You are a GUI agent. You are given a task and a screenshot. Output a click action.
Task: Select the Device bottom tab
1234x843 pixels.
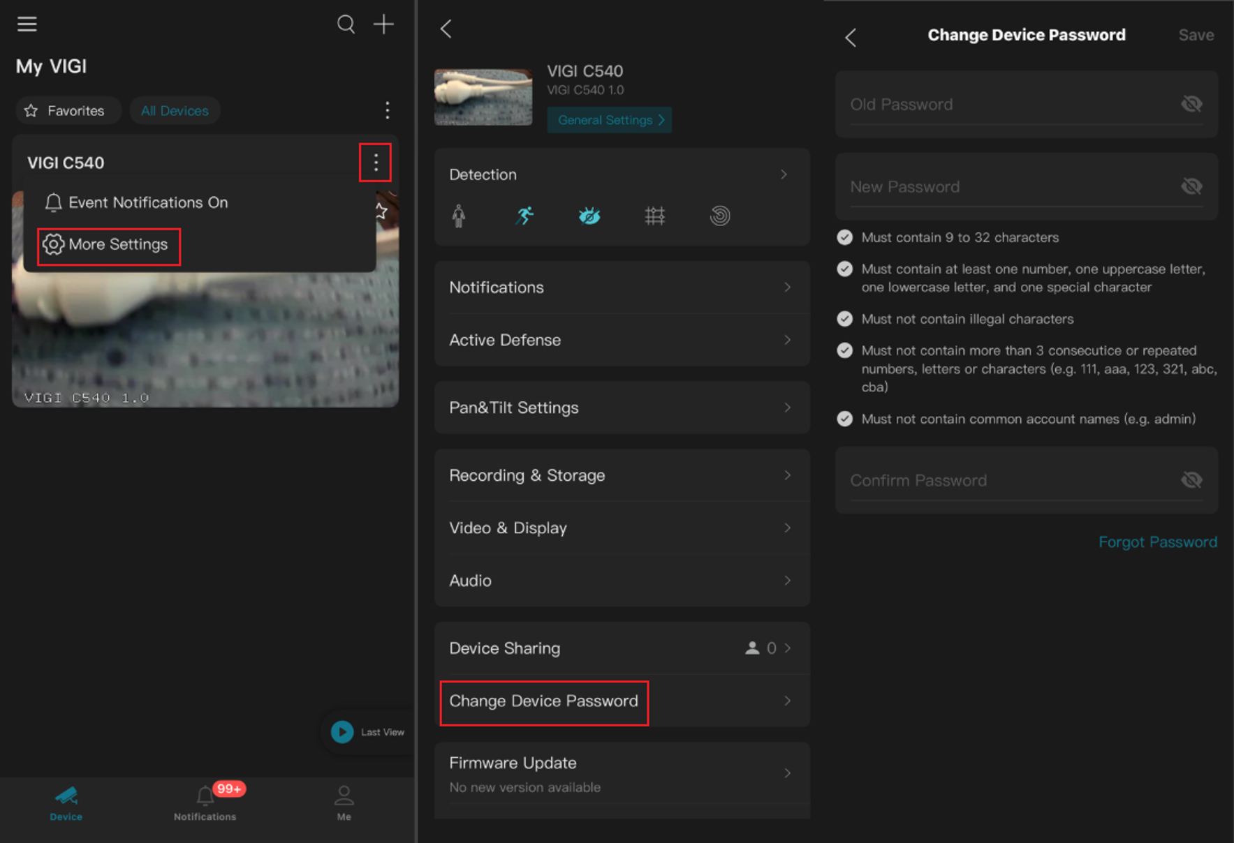coord(66,803)
